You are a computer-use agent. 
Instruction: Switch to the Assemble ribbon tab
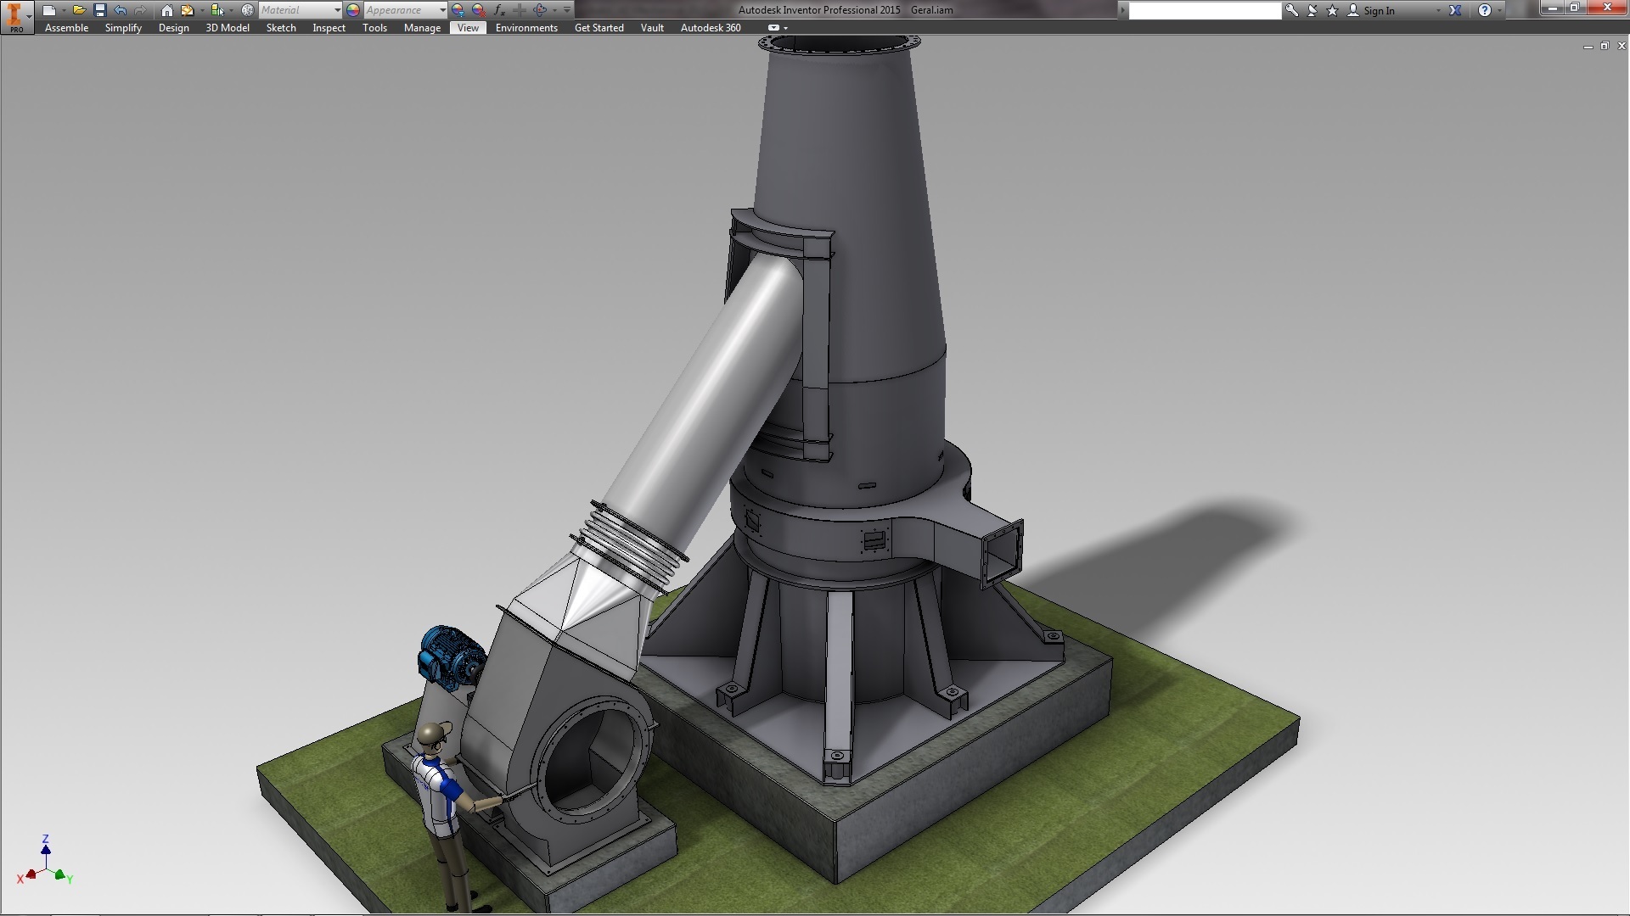click(66, 28)
